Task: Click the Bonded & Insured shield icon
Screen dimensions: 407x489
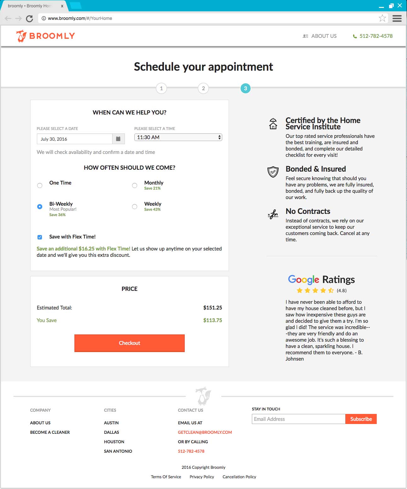Action: coord(273,172)
